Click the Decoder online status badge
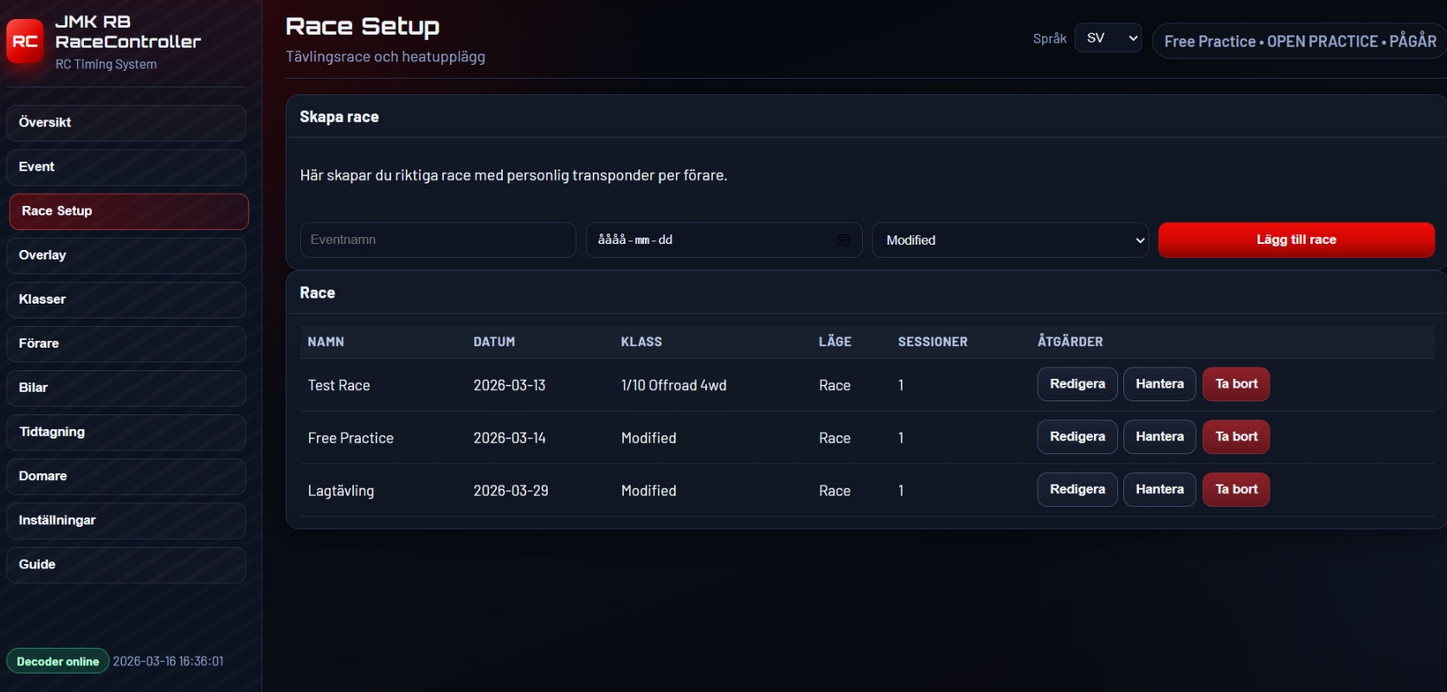 [x=58, y=662]
